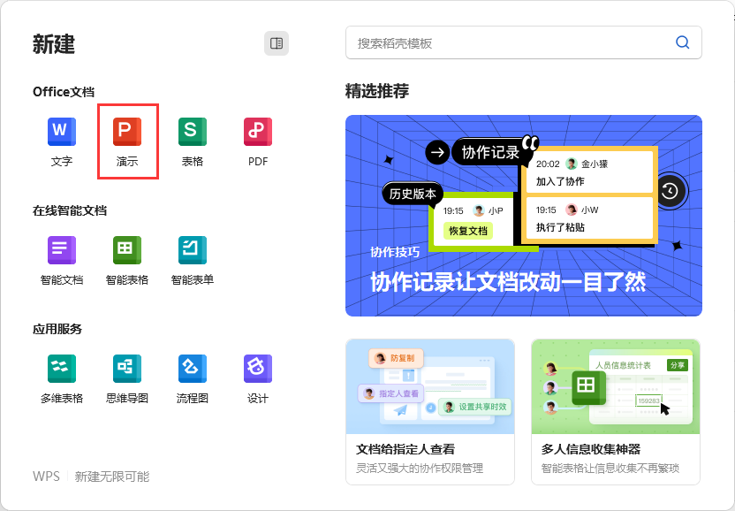The height and width of the screenshot is (511, 735).
Task: Click the 文档给指定人查看 title
Action: coord(405,449)
